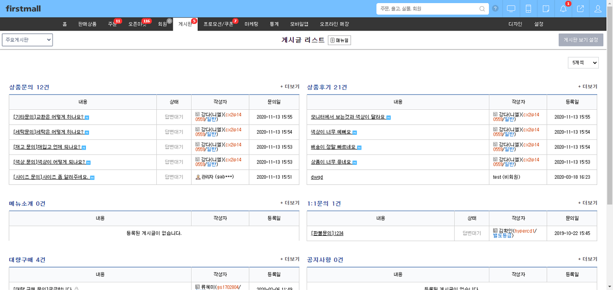
Task: Click the search magnifier icon
Action: coord(482,9)
